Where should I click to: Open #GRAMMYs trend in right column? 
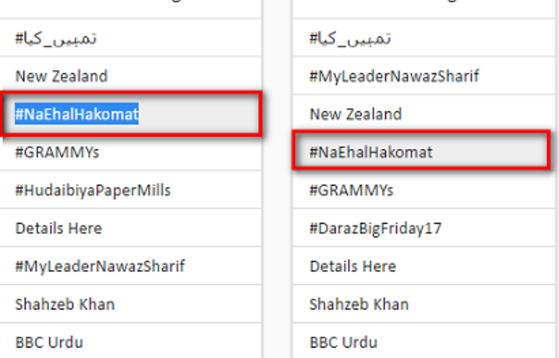point(352,190)
